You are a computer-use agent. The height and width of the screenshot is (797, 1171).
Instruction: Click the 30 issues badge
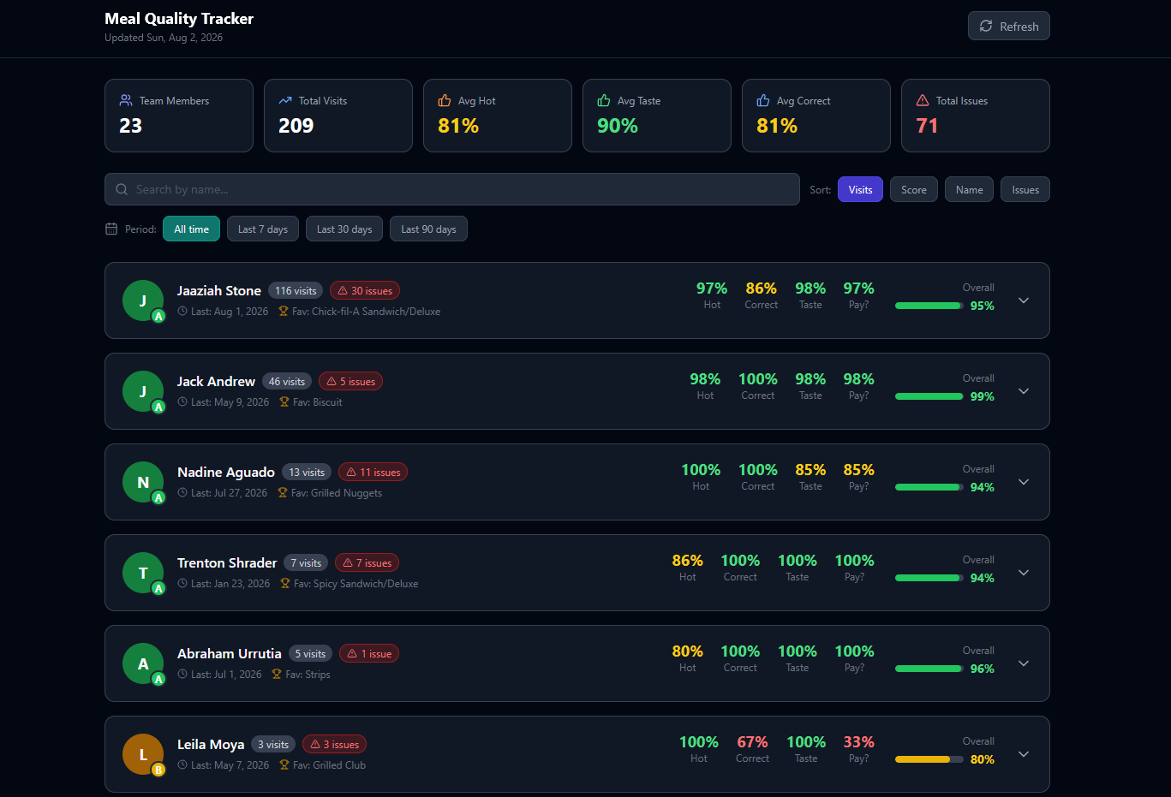(365, 291)
